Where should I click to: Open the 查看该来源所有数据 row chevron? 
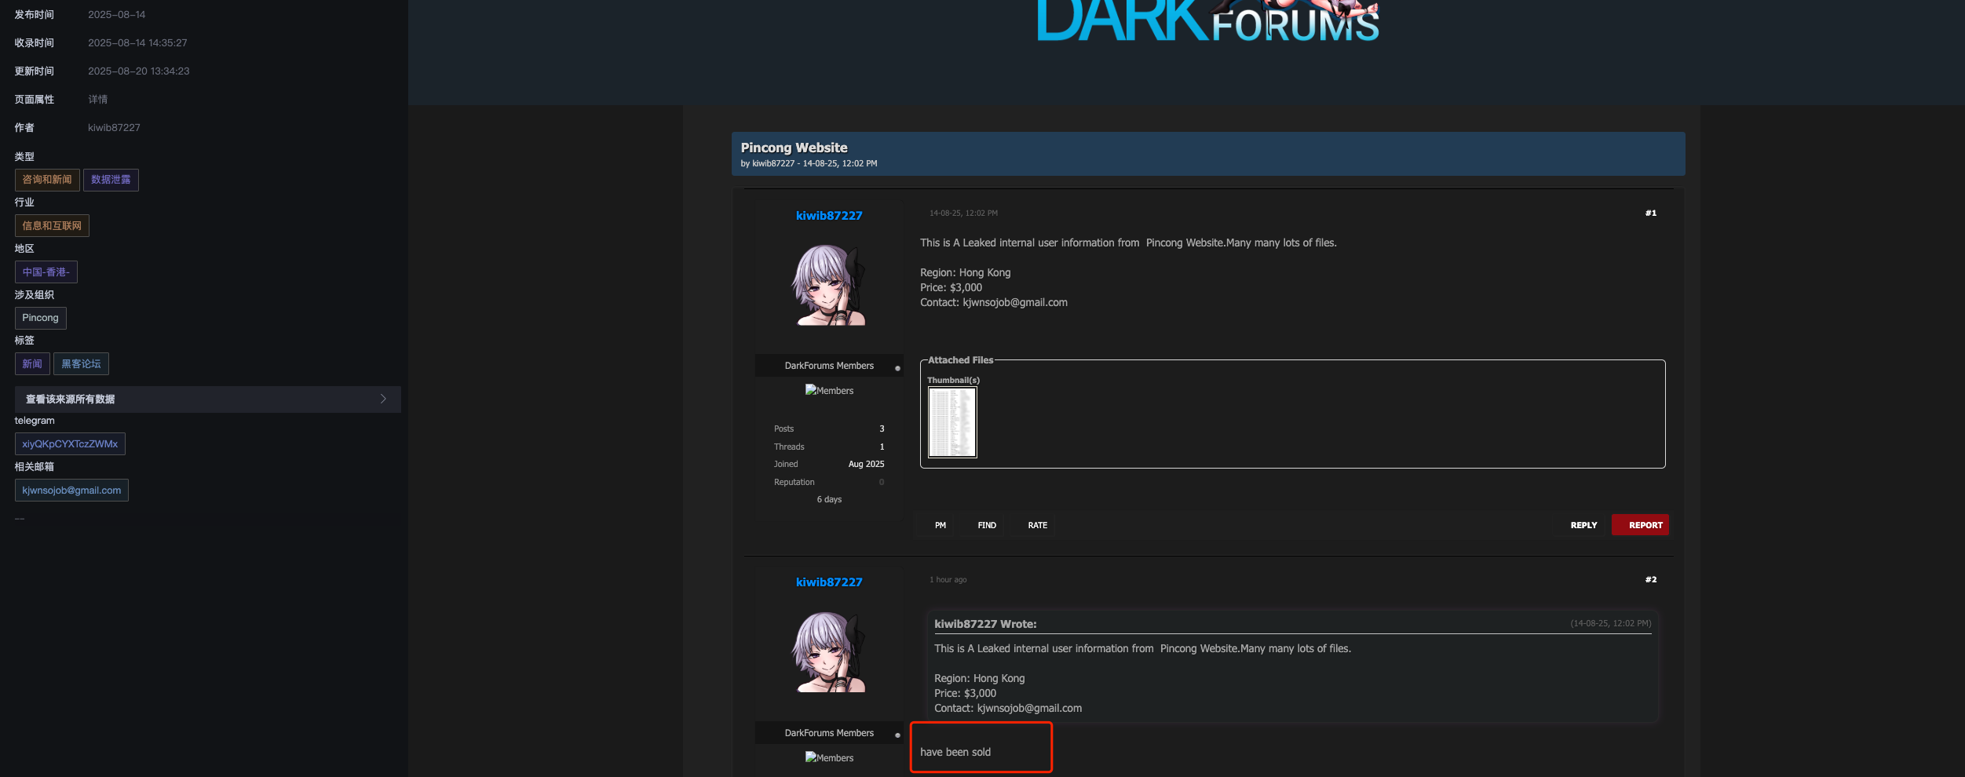[x=383, y=399]
